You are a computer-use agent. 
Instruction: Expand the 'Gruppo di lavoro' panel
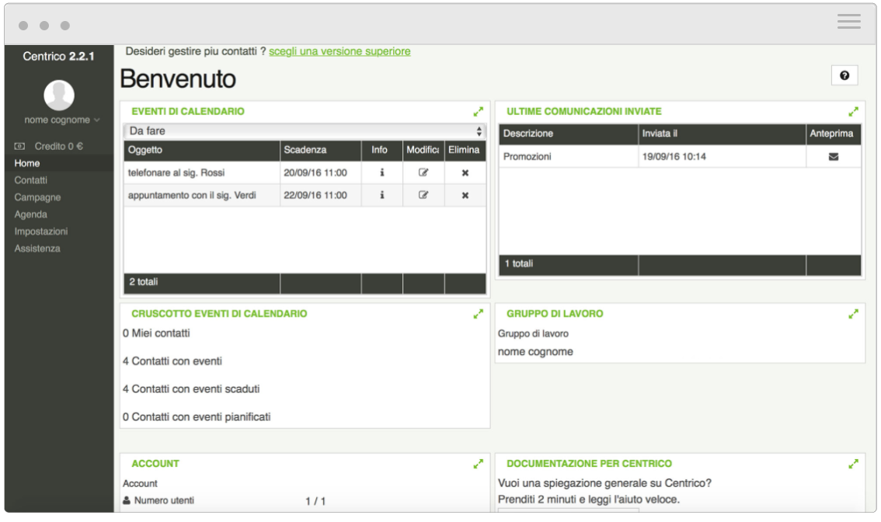854,313
